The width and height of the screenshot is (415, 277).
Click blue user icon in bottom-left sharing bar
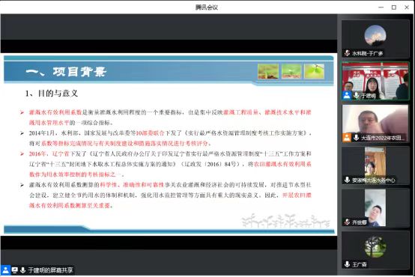point(5,270)
